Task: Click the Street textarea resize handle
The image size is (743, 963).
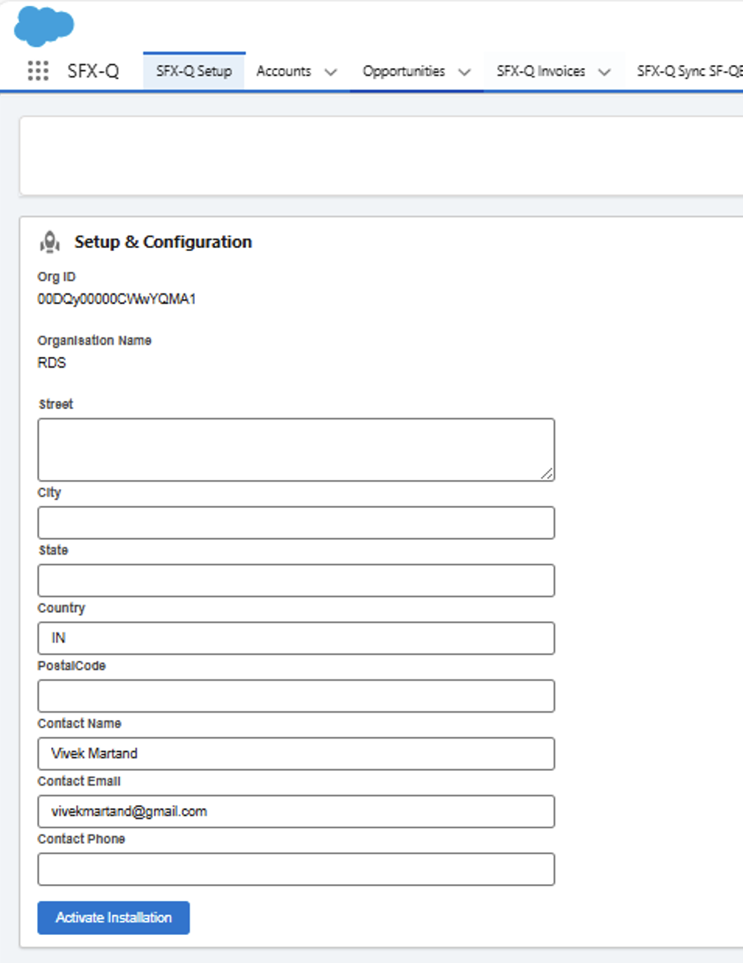Action: 547,473
